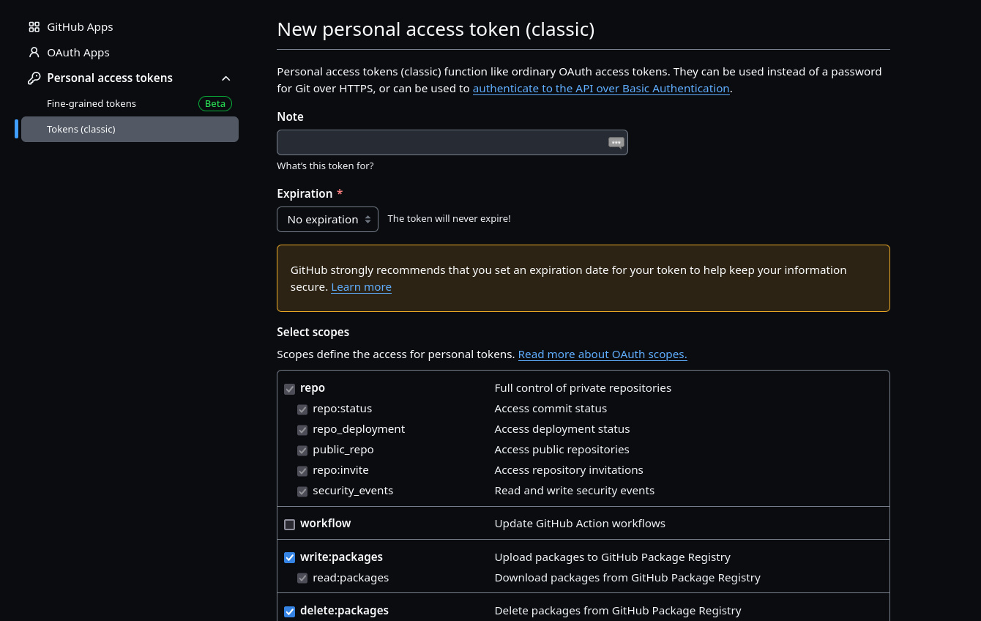The width and height of the screenshot is (981, 621).
Task: Select Tokens (classic) in sidebar
Action: 130,129
